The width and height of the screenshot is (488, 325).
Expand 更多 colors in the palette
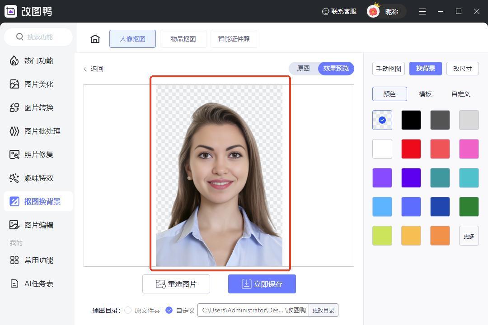point(469,236)
